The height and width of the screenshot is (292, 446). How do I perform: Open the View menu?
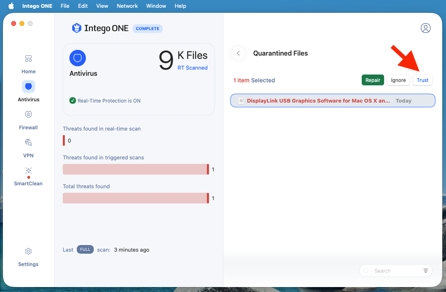point(102,6)
